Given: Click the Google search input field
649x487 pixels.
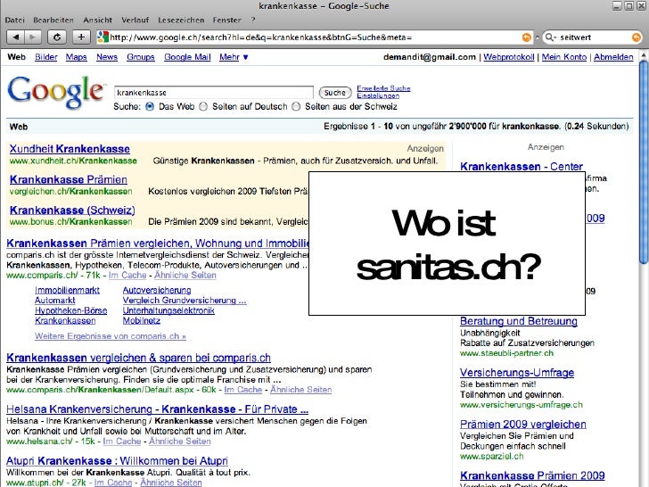Looking at the screenshot, I should [214, 93].
